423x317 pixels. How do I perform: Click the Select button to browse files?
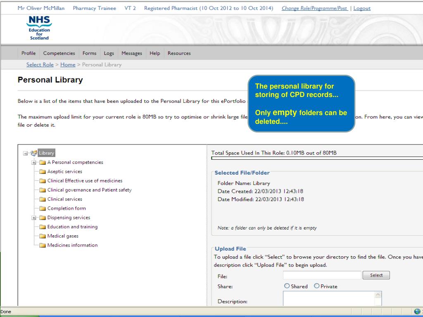click(x=376, y=275)
